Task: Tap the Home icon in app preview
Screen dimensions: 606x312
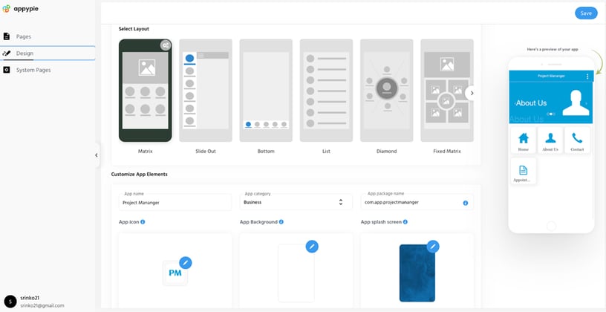Action: [523, 139]
